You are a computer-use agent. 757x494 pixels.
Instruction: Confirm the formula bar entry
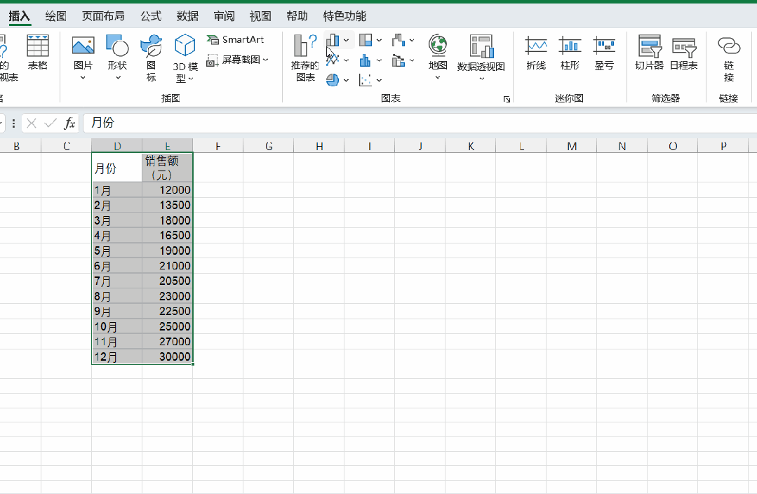point(51,123)
